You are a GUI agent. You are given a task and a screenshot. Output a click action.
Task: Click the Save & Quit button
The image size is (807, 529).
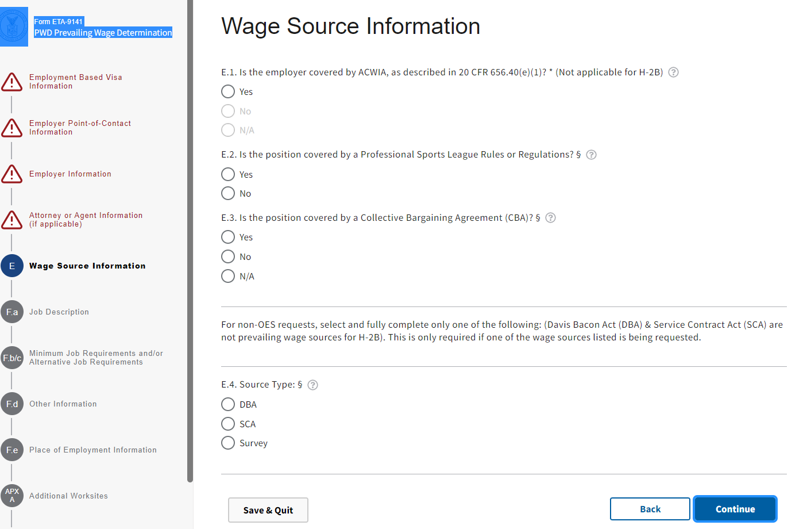[268, 510]
